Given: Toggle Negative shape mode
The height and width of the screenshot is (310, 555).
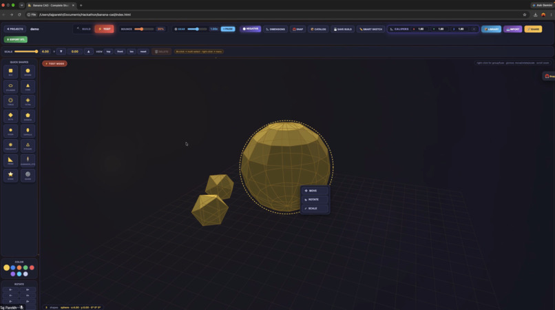Looking at the screenshot, I should [250, 29].
